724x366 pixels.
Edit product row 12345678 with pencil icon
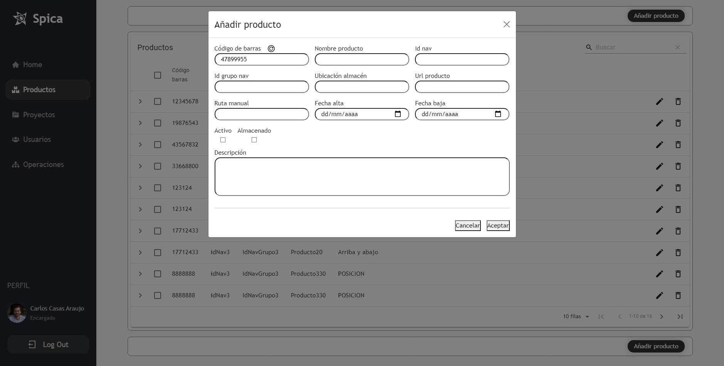tap(659, 101)
